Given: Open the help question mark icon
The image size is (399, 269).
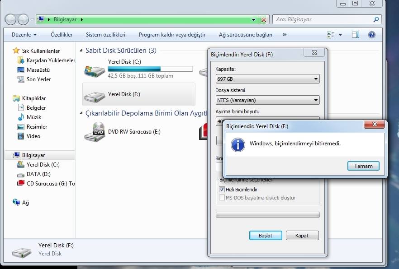Looking at the screenshot, I should [x=371, y=35].
